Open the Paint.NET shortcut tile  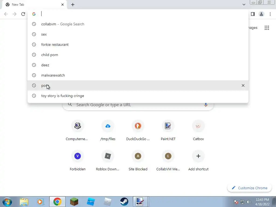(x=168, y=130)
